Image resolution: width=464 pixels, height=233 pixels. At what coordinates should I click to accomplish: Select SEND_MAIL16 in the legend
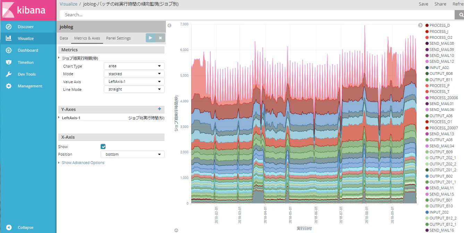pos(441,230)
